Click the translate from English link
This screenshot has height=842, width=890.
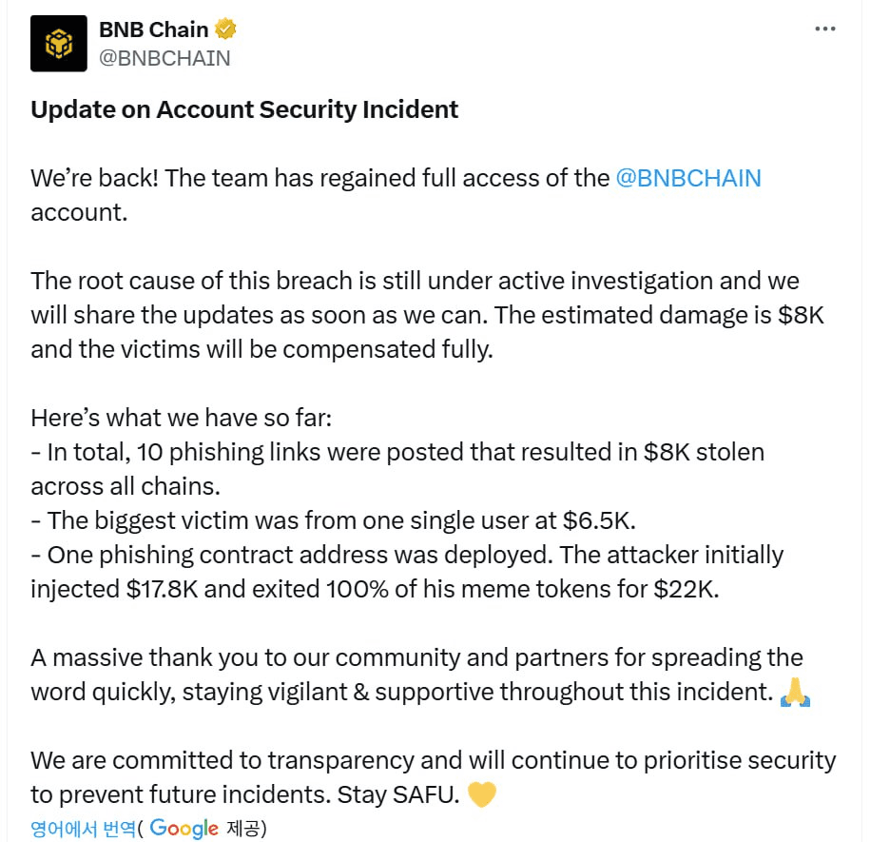coord(83,829)
